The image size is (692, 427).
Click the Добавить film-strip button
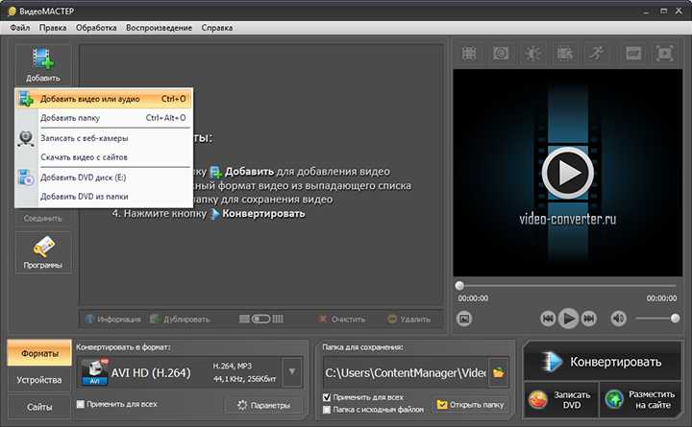pos(43,64)
